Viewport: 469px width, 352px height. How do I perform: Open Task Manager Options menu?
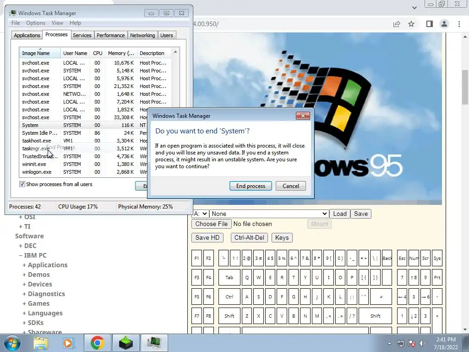36,23
